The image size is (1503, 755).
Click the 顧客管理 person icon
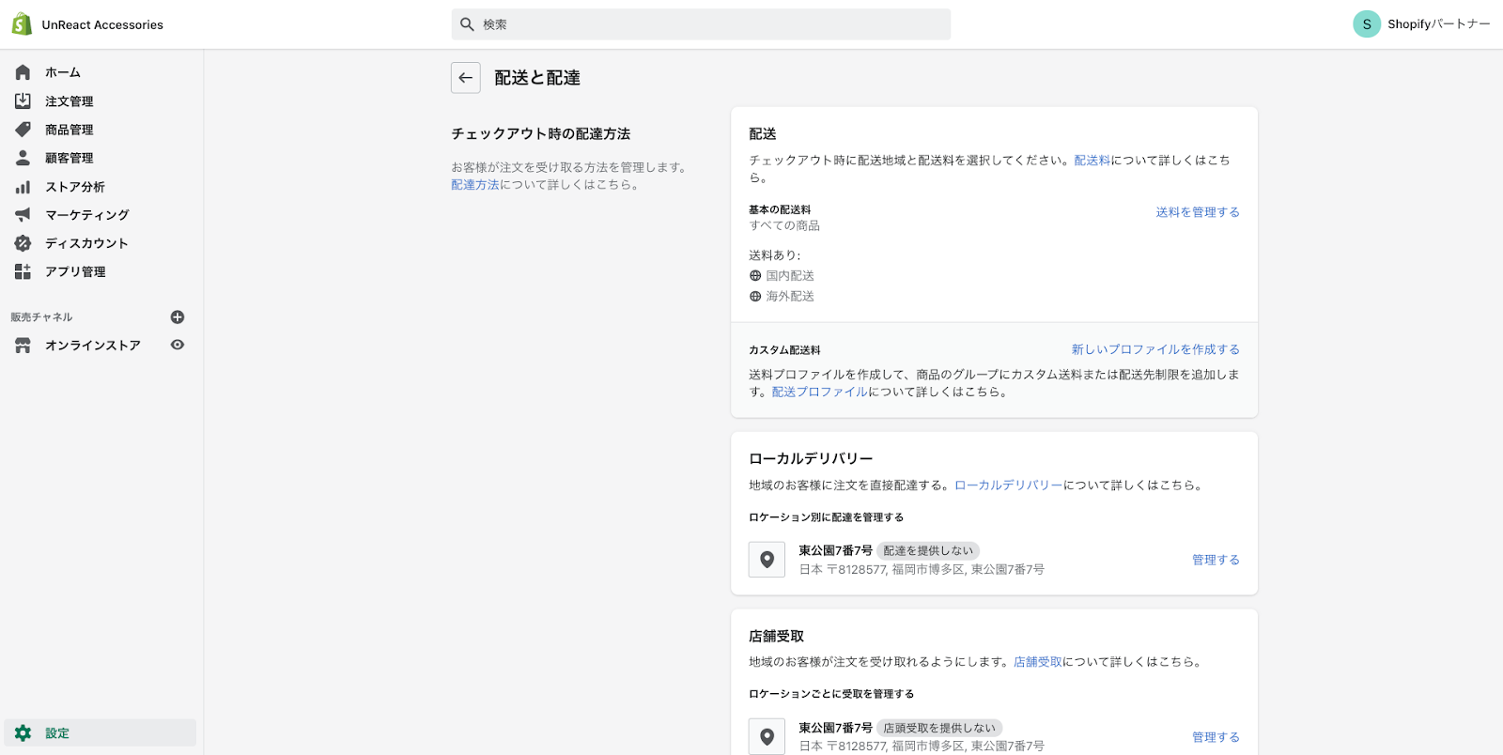coord(23,158)
